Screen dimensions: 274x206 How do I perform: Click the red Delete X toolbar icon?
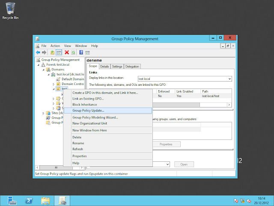(67, 52)
